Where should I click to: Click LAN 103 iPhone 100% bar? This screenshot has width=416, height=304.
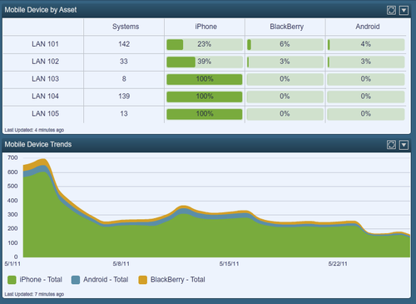205,79
